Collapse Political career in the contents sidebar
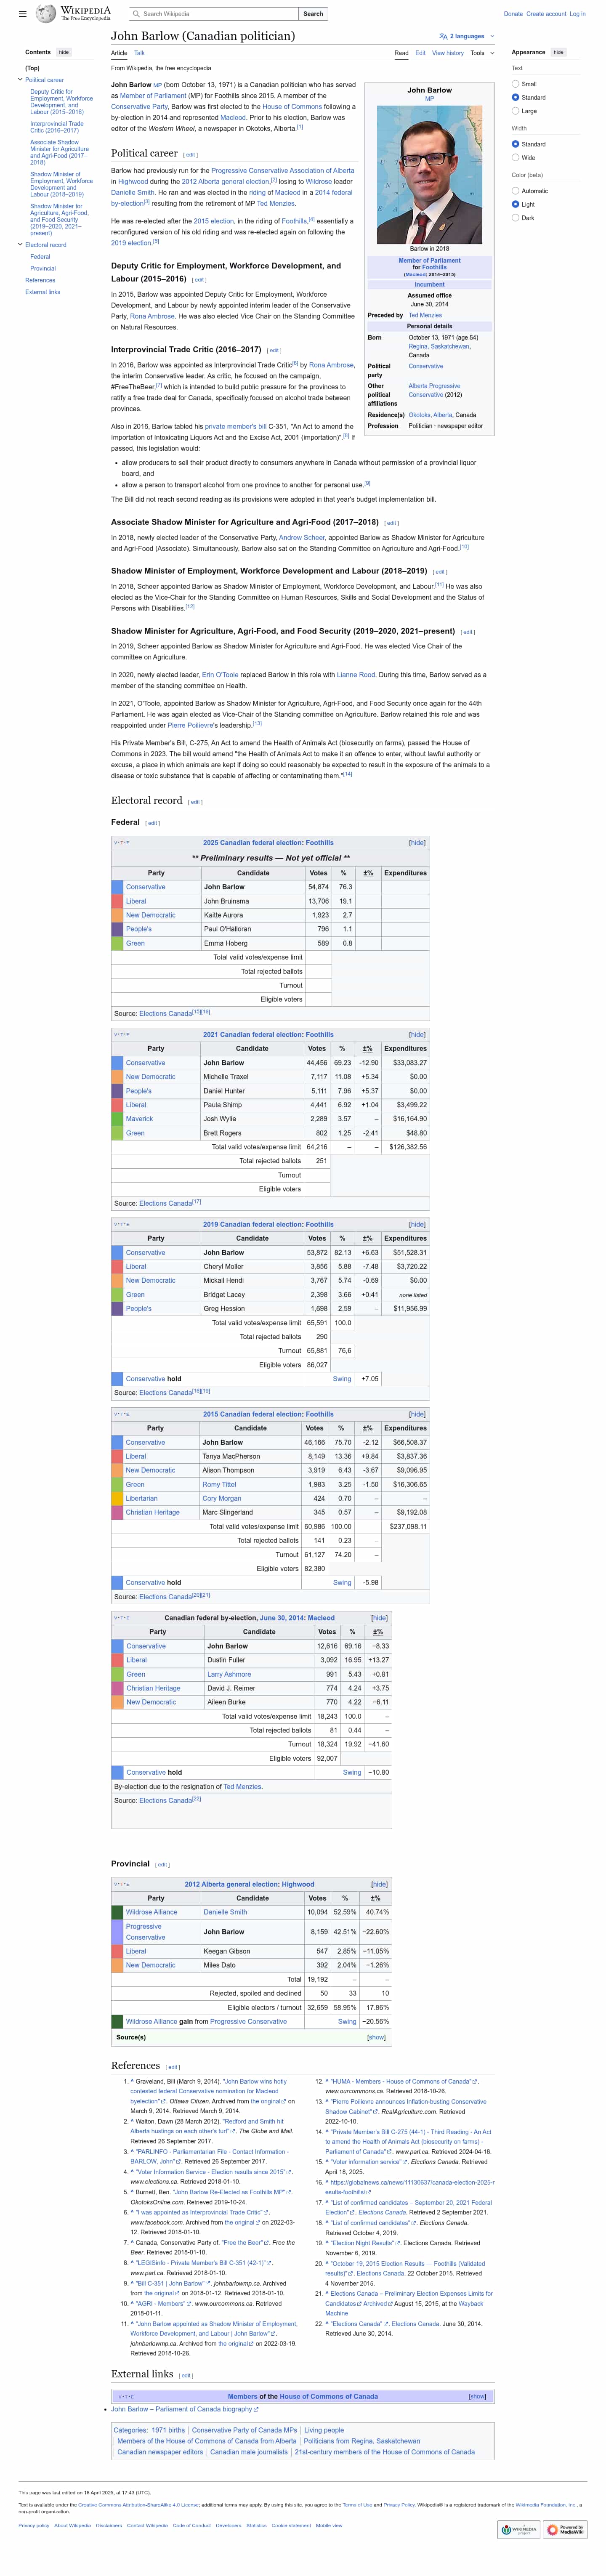Viewport: 606px width, 2576px height. click(20, 79)
